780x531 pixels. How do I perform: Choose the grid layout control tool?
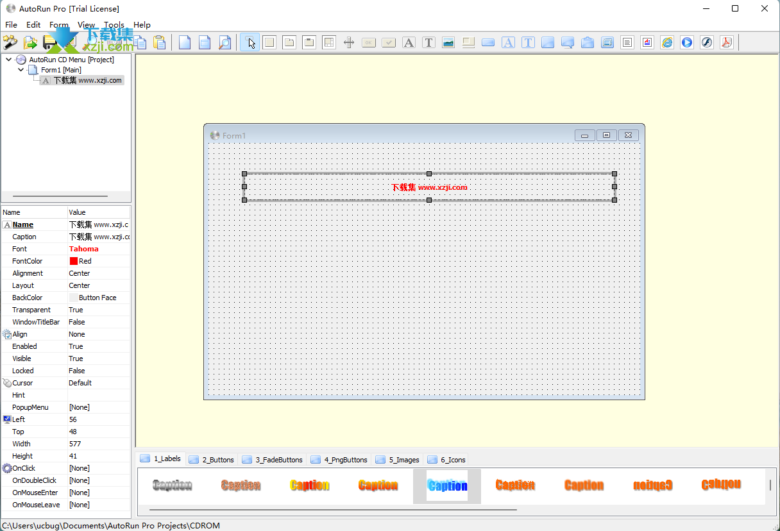click(329, 43)
